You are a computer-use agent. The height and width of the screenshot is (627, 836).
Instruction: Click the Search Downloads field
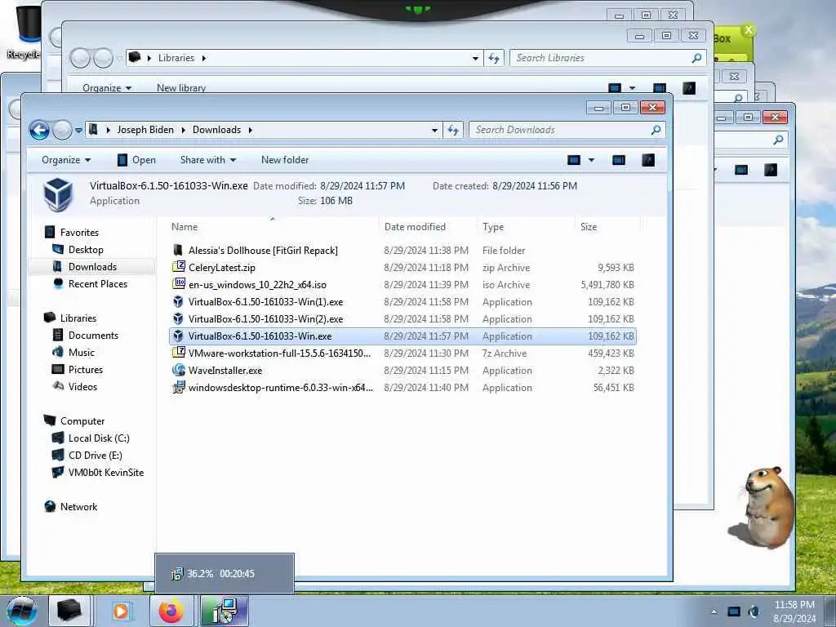click(x=567, y=130)
